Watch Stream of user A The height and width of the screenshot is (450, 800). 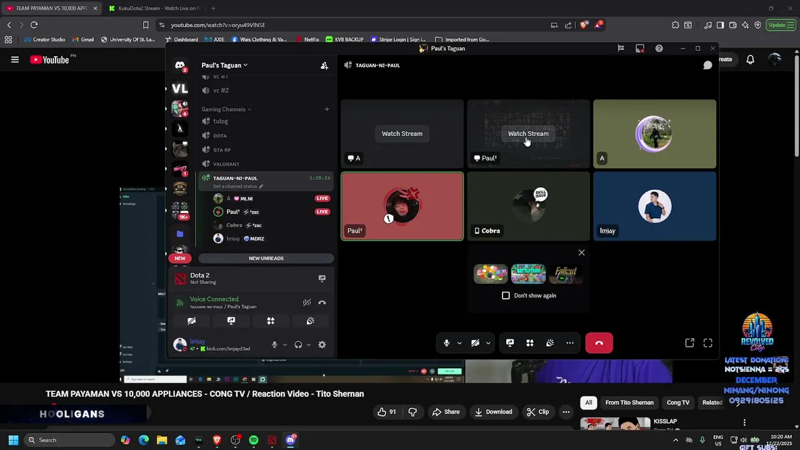402,133
